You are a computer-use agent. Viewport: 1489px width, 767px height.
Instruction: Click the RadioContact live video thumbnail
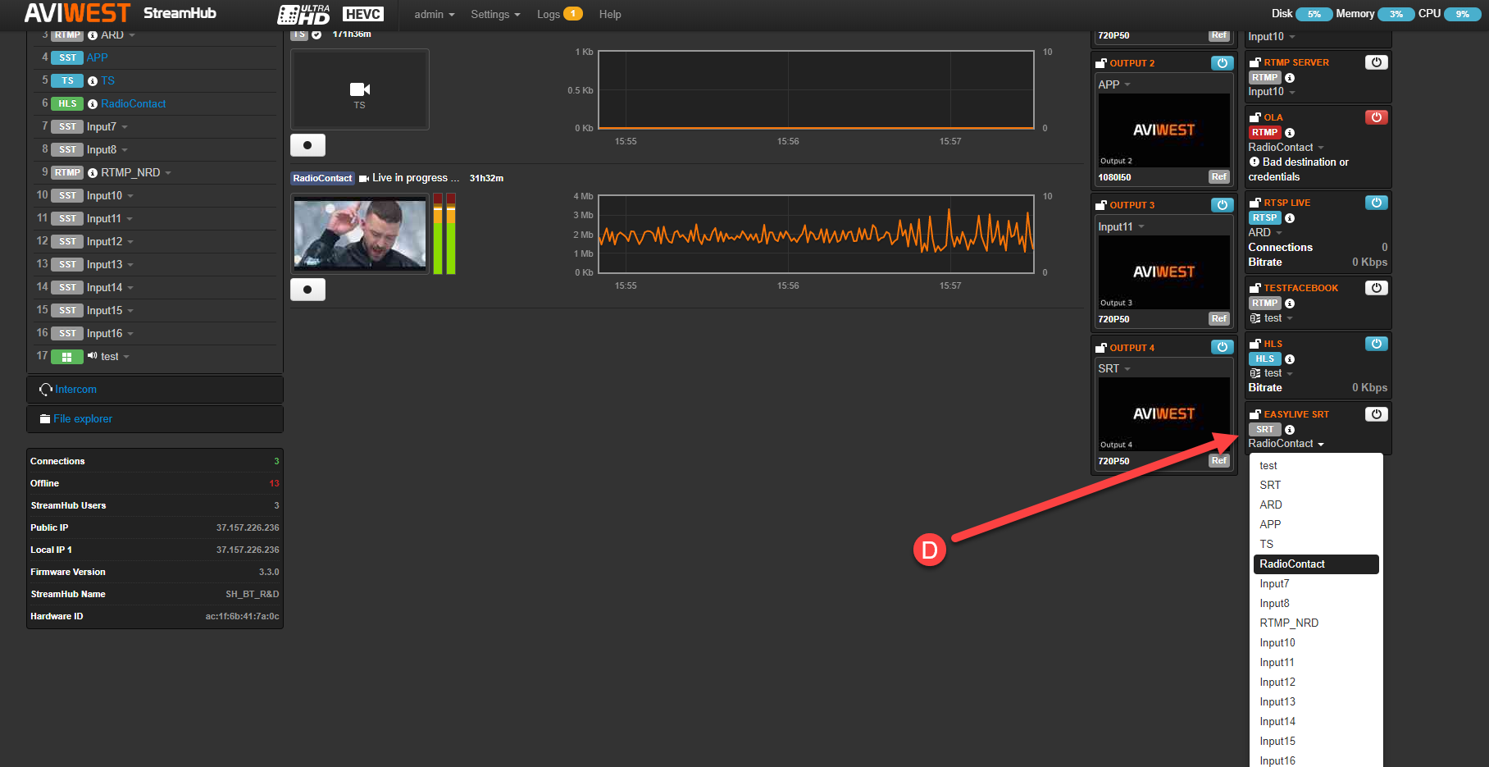pos(360,234)
